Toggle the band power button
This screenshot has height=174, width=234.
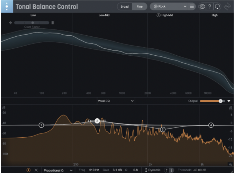(x=28, y=170)
